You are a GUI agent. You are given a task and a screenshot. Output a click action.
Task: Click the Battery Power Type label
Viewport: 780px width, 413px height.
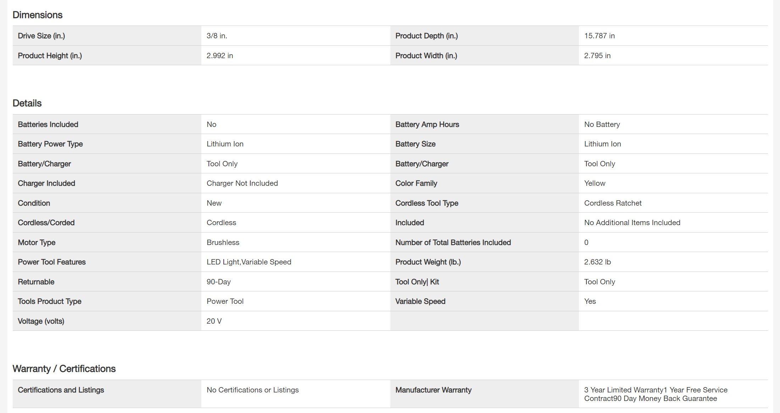click(50, 144)
